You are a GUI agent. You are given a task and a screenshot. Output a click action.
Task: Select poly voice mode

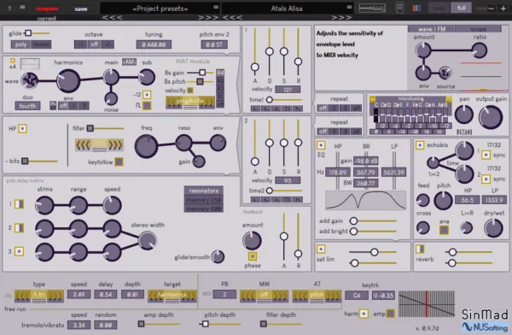tap(20, 44)
